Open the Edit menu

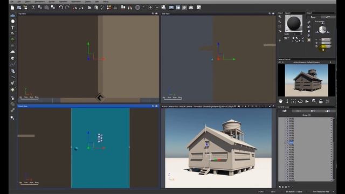pos(19,1)
